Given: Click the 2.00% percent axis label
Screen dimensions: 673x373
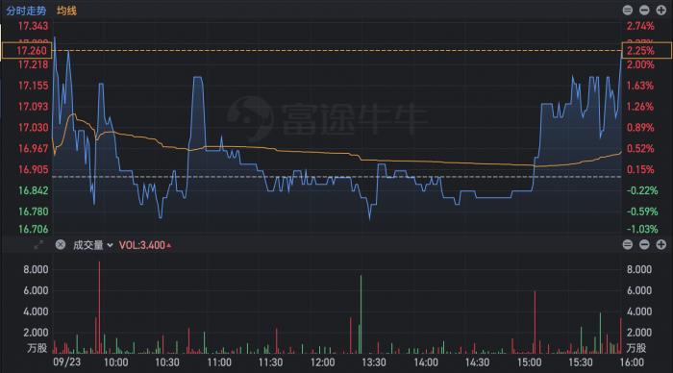Looking at the screenshot, I should click(x=640, y=64).
